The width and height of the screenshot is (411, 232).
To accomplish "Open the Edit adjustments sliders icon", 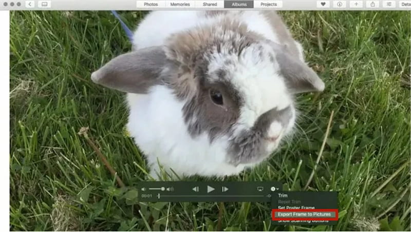I will [x=389, y=4].
